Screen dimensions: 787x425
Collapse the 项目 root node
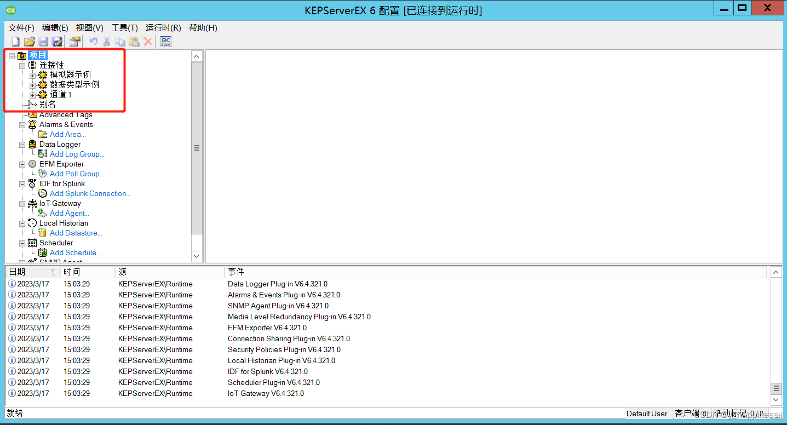(12, 55)
